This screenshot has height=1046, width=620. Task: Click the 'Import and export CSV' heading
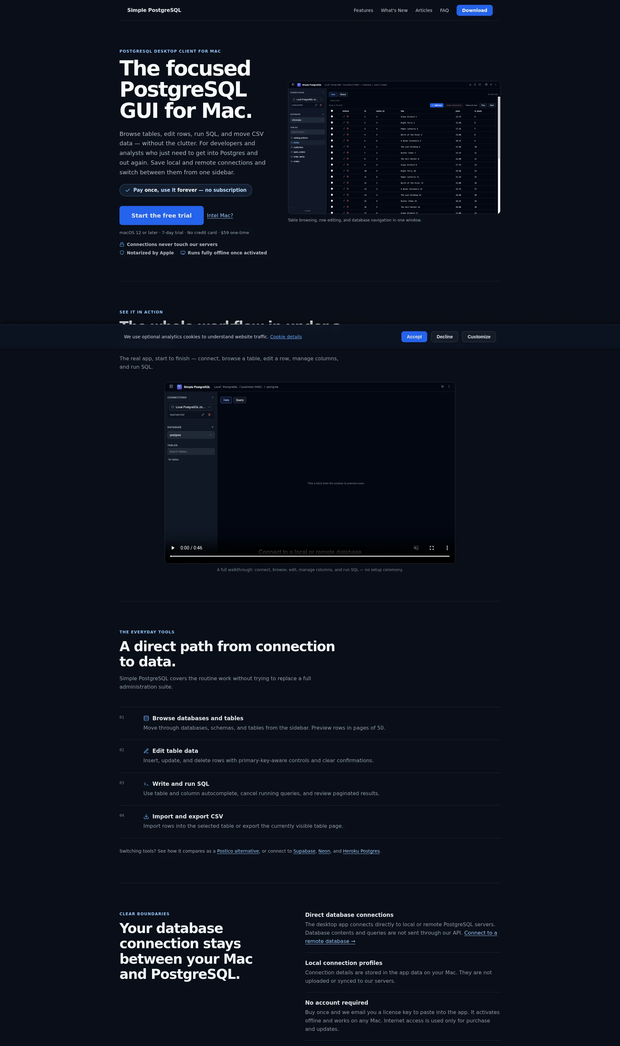click(x=188, y=816)
